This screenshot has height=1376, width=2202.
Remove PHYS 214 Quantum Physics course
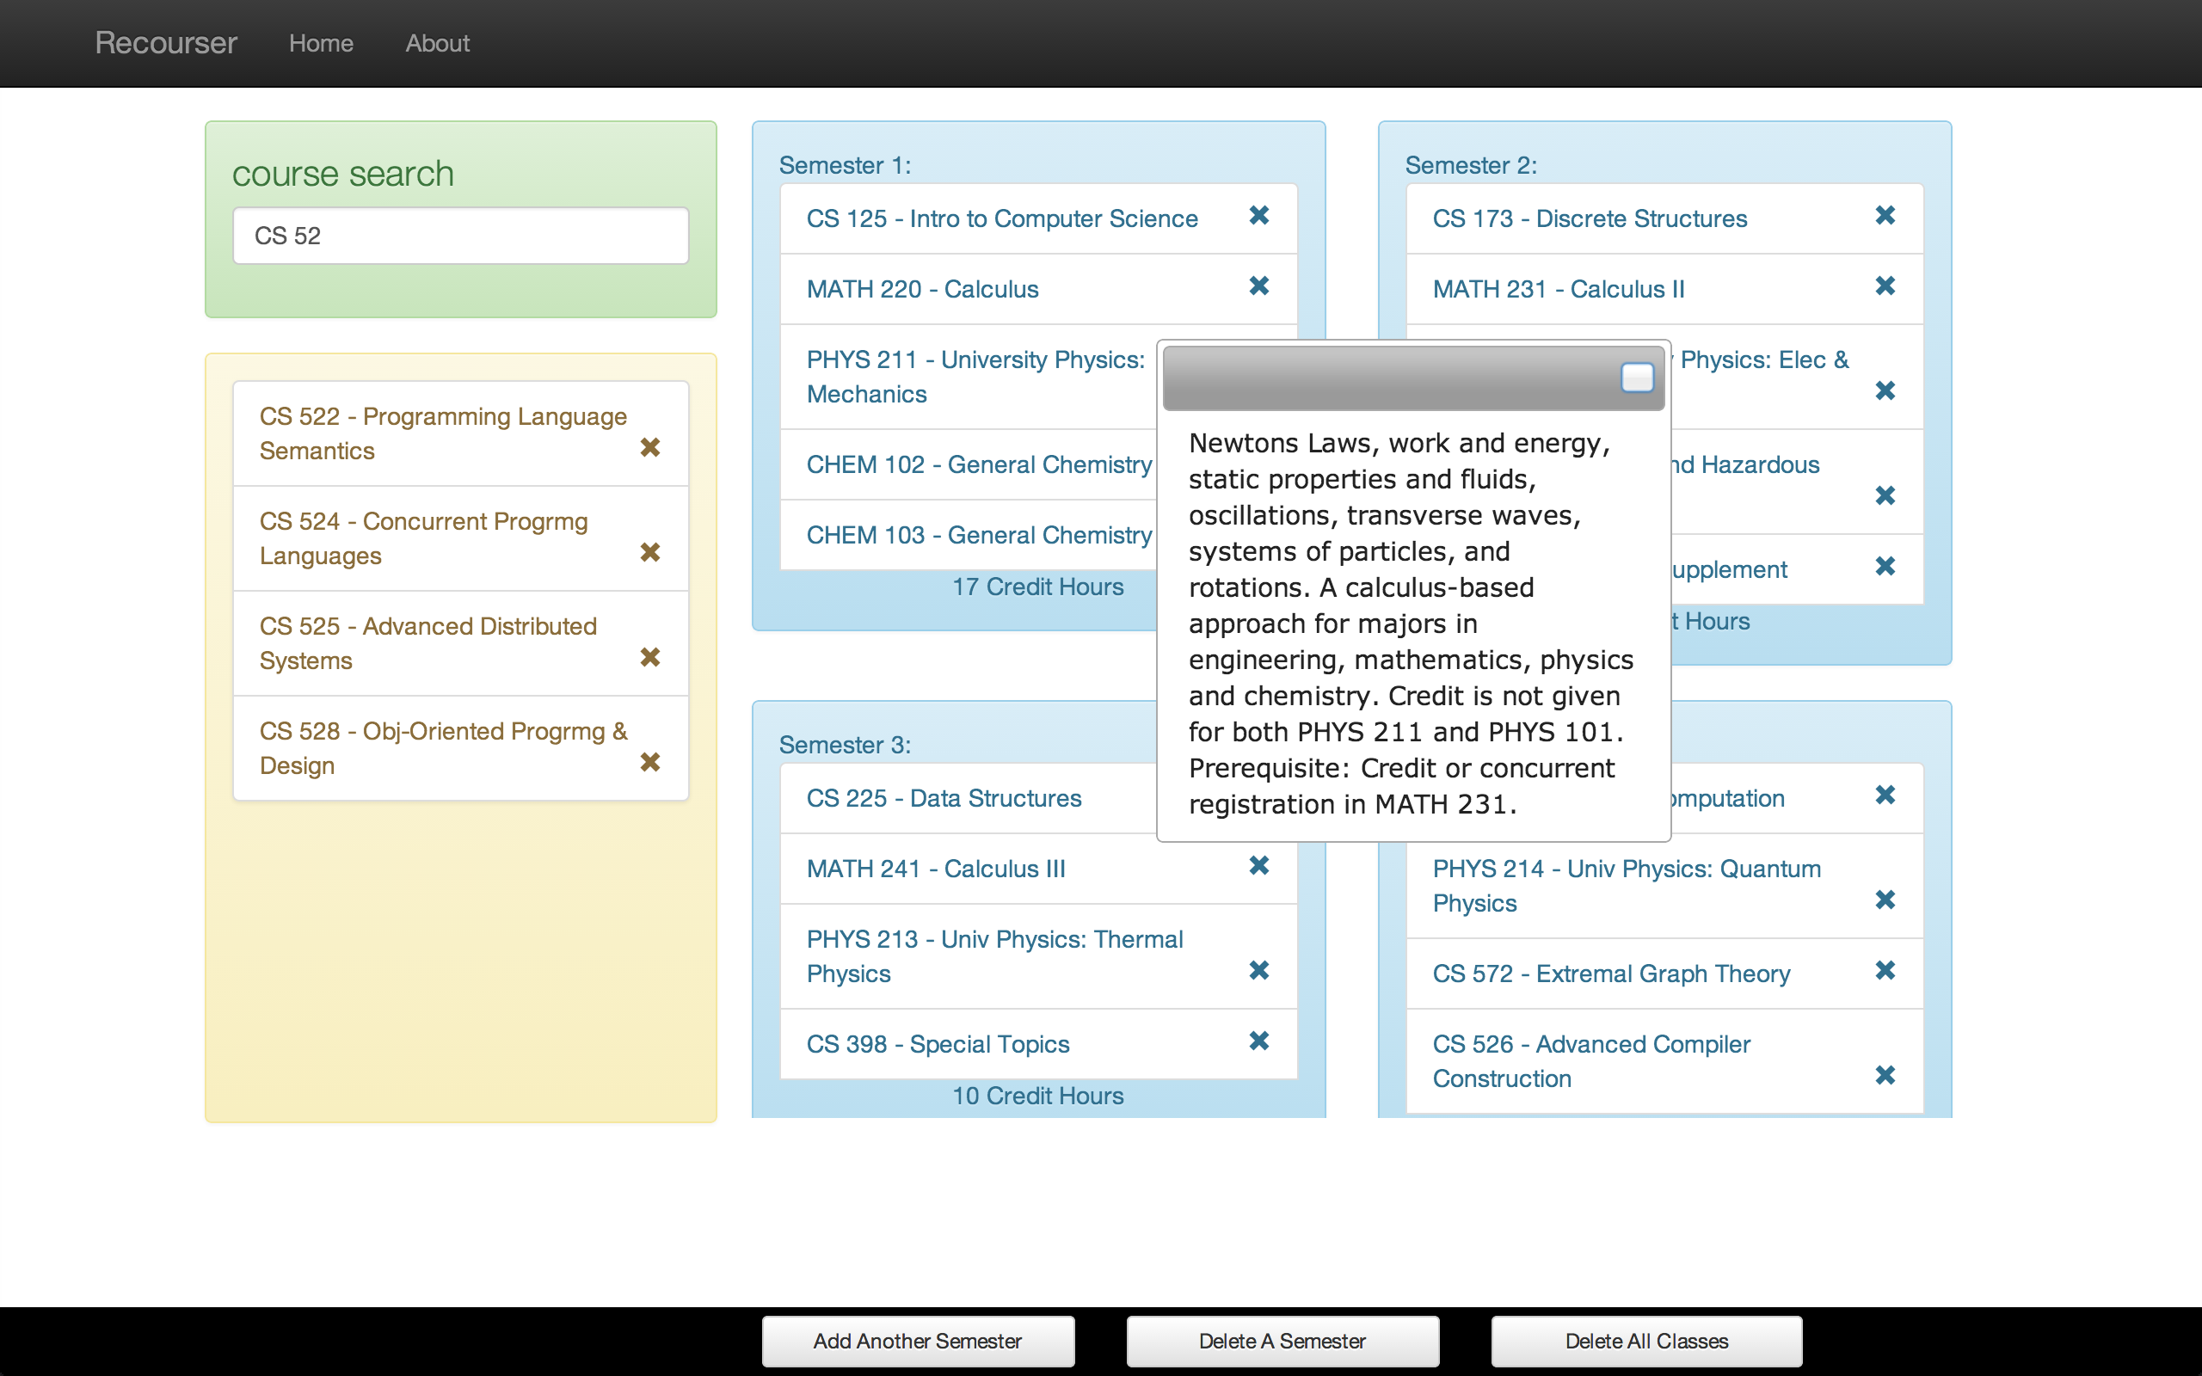click(x=1885, y=900)
